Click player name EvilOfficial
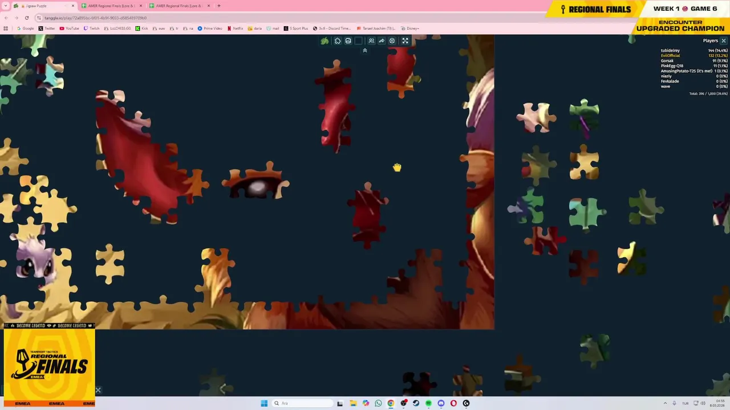This screenshot has width=730, height=410. click(x=670, y=56)
